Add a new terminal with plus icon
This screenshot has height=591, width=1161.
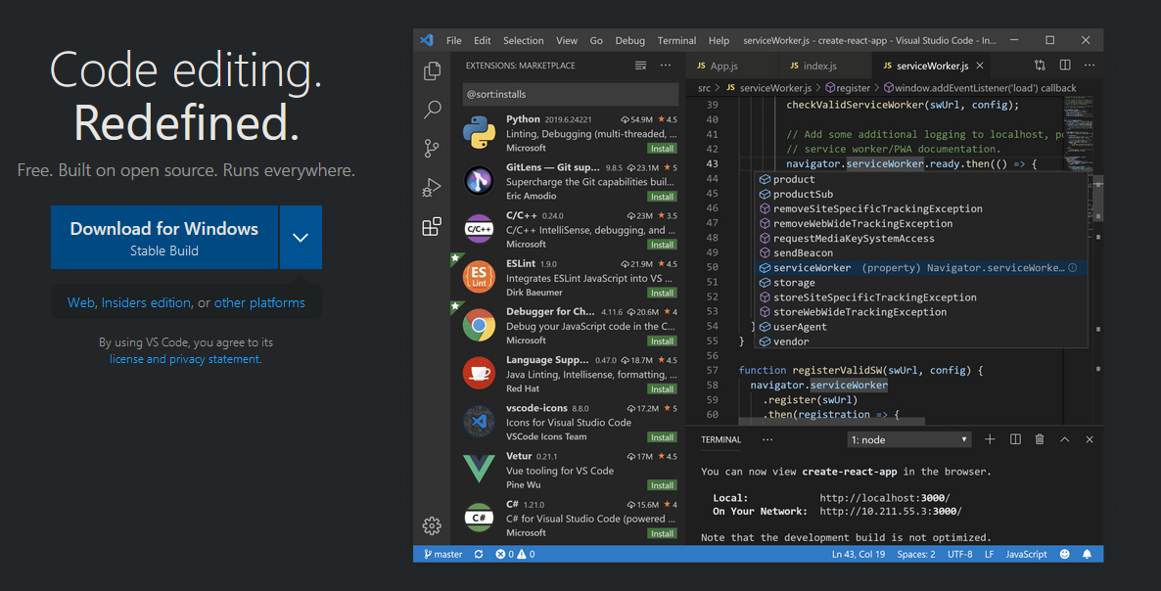pyautogui.click(x=990, y=439)
